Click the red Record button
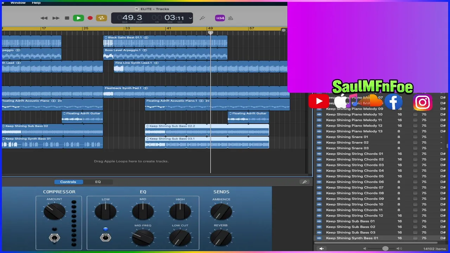This screenshot has height=253, width=450. tap(90, 18)
